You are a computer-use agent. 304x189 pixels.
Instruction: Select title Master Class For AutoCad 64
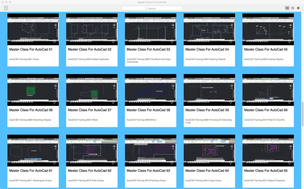coord(207,171)
